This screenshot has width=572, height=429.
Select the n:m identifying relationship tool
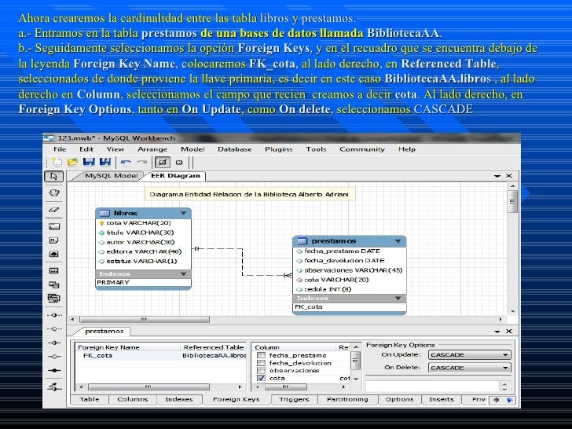click(54, 370)
